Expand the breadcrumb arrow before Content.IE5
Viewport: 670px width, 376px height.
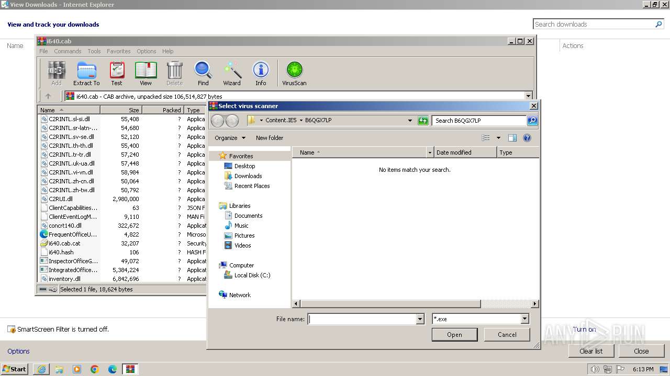(261, 121)
